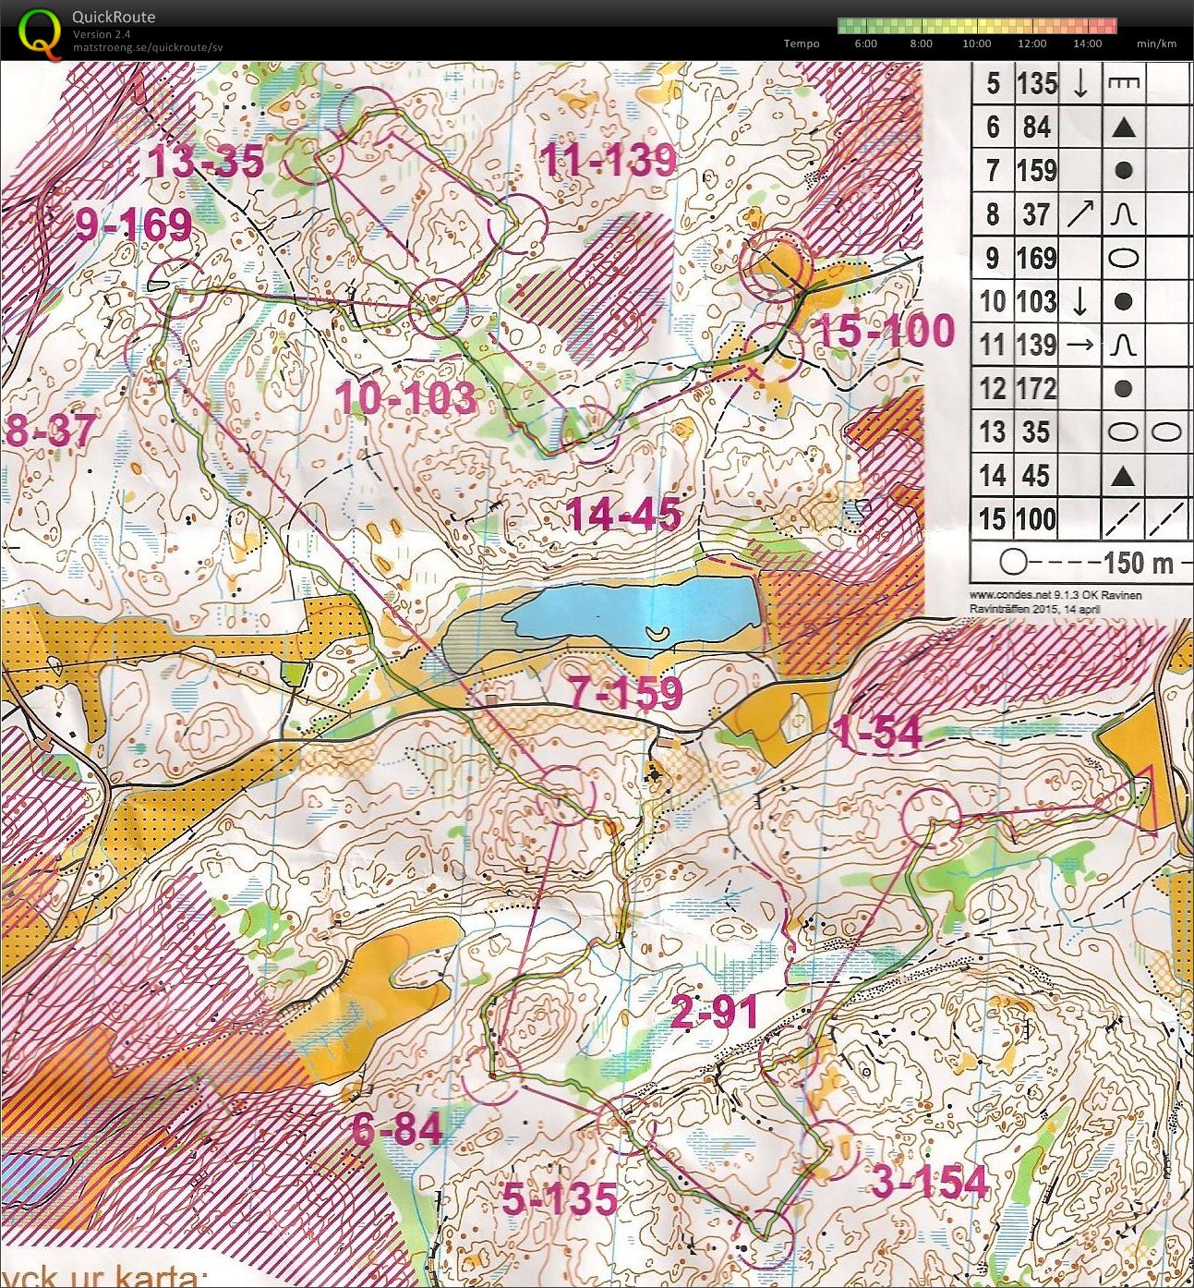Click the 1-54 control label on map

click(876, 733)
